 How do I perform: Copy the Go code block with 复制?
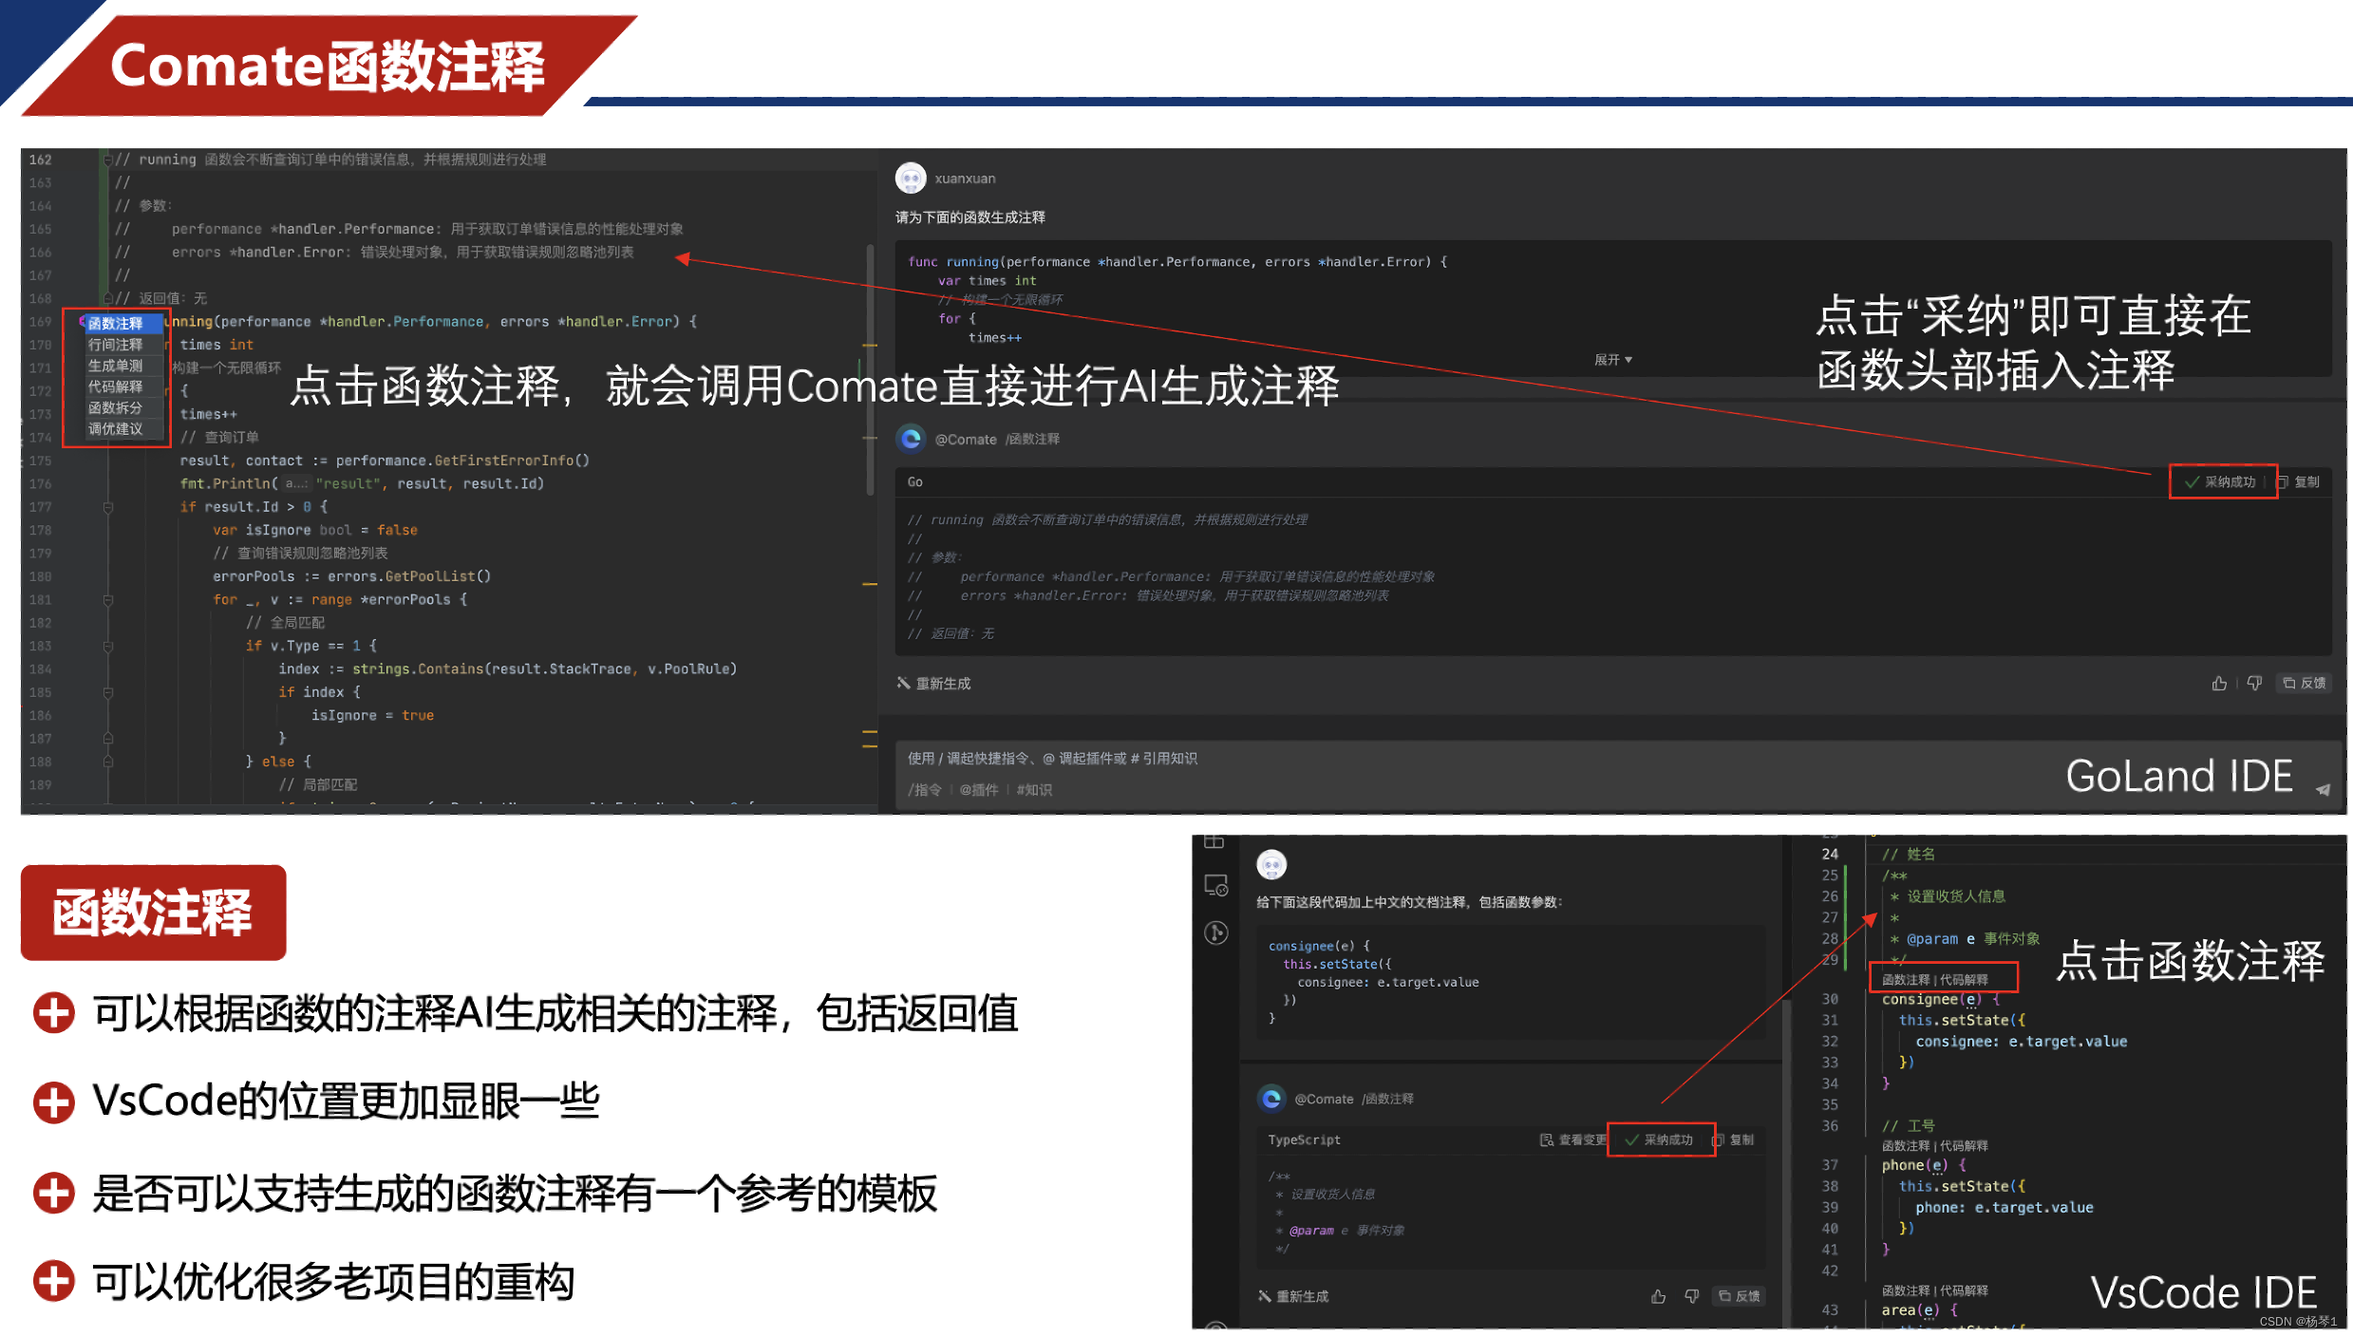[x=2298, y=482]
